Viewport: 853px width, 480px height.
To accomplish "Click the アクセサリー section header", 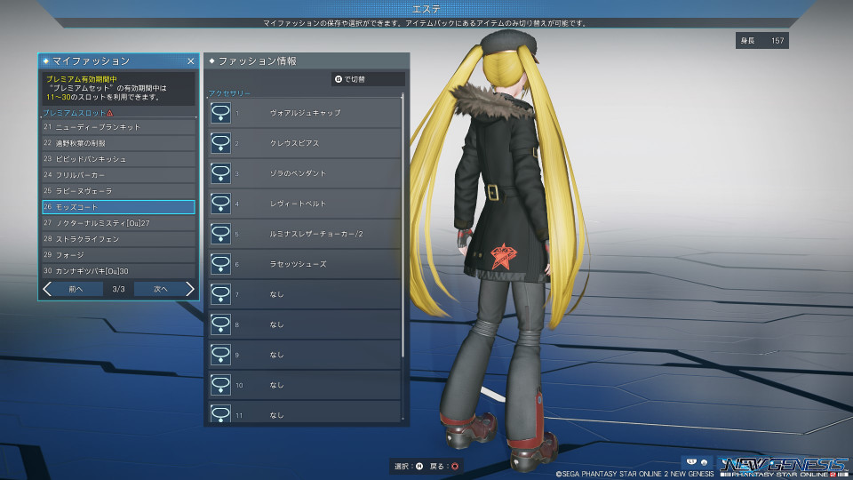I will coord(229,93).
